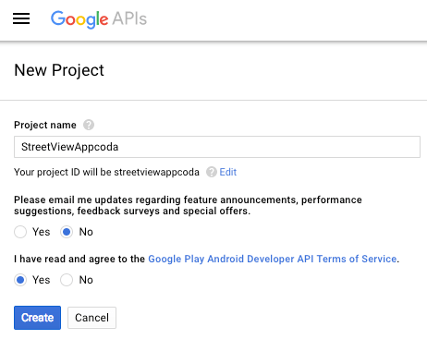Click the Create button

(37, 318)
